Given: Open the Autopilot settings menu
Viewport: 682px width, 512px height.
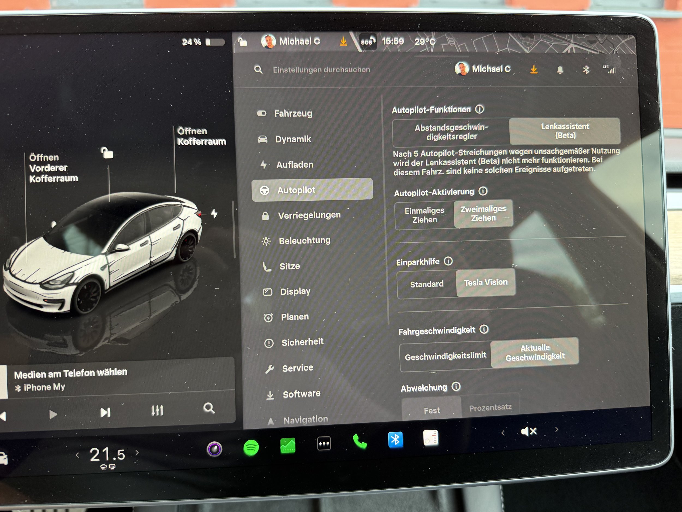Looking at the screenshot, I should (312, 190).
